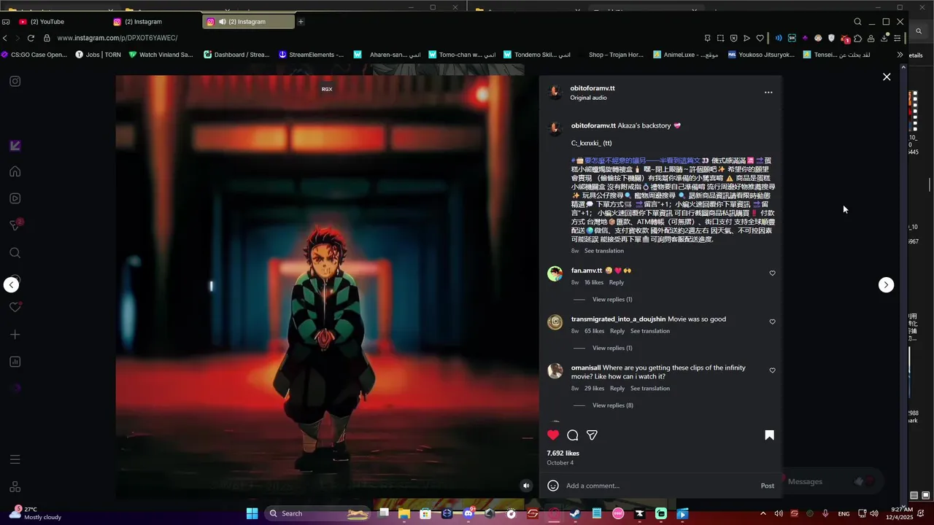Open Reels in the Instagram sidebar
This screenshot has height=525, width=934.
click(x=15, y=198)
